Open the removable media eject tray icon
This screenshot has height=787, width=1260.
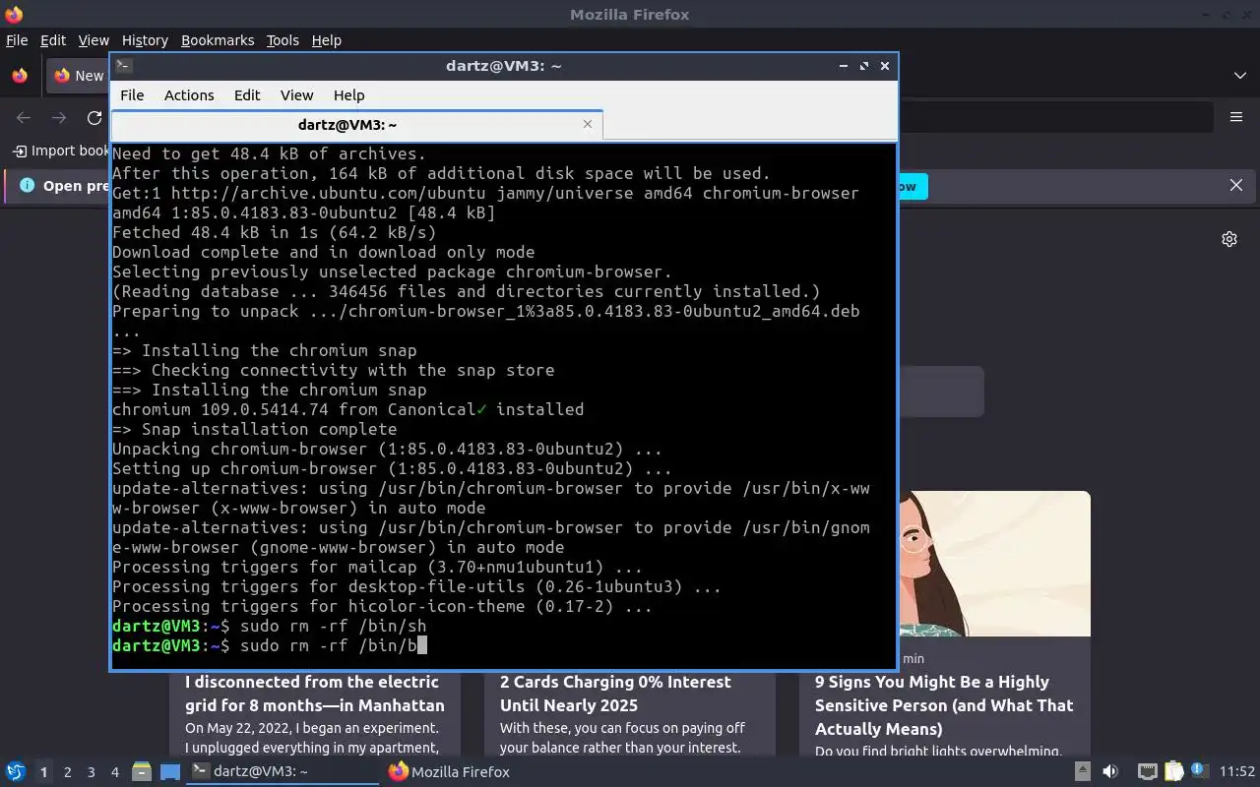pyautogui.click(x=1082, y=772)
